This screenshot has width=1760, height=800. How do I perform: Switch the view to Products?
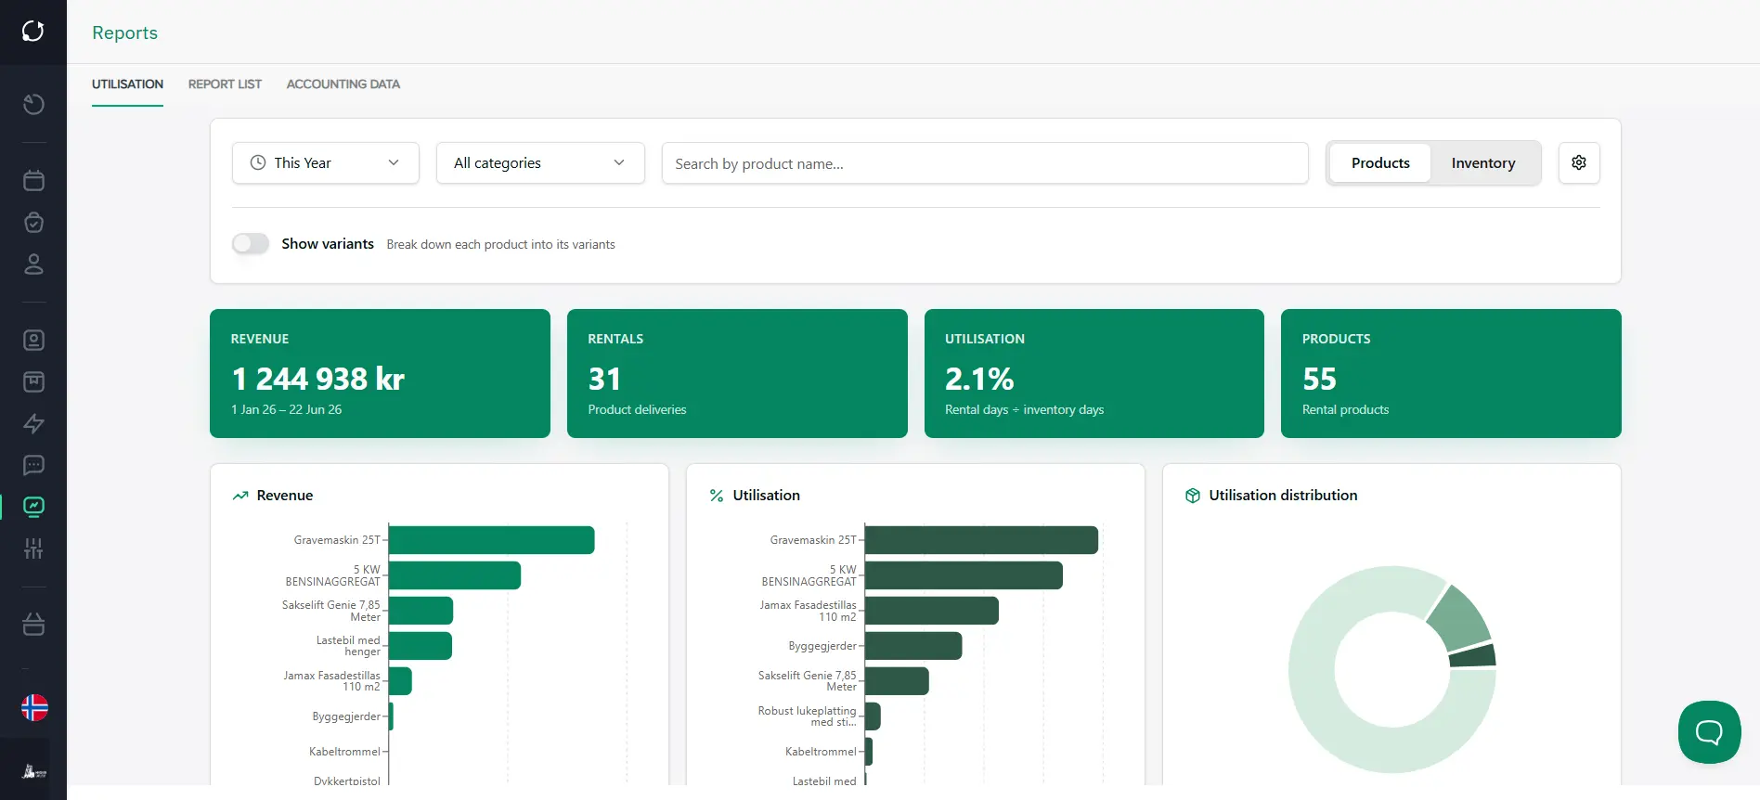tap(1380, 162)
